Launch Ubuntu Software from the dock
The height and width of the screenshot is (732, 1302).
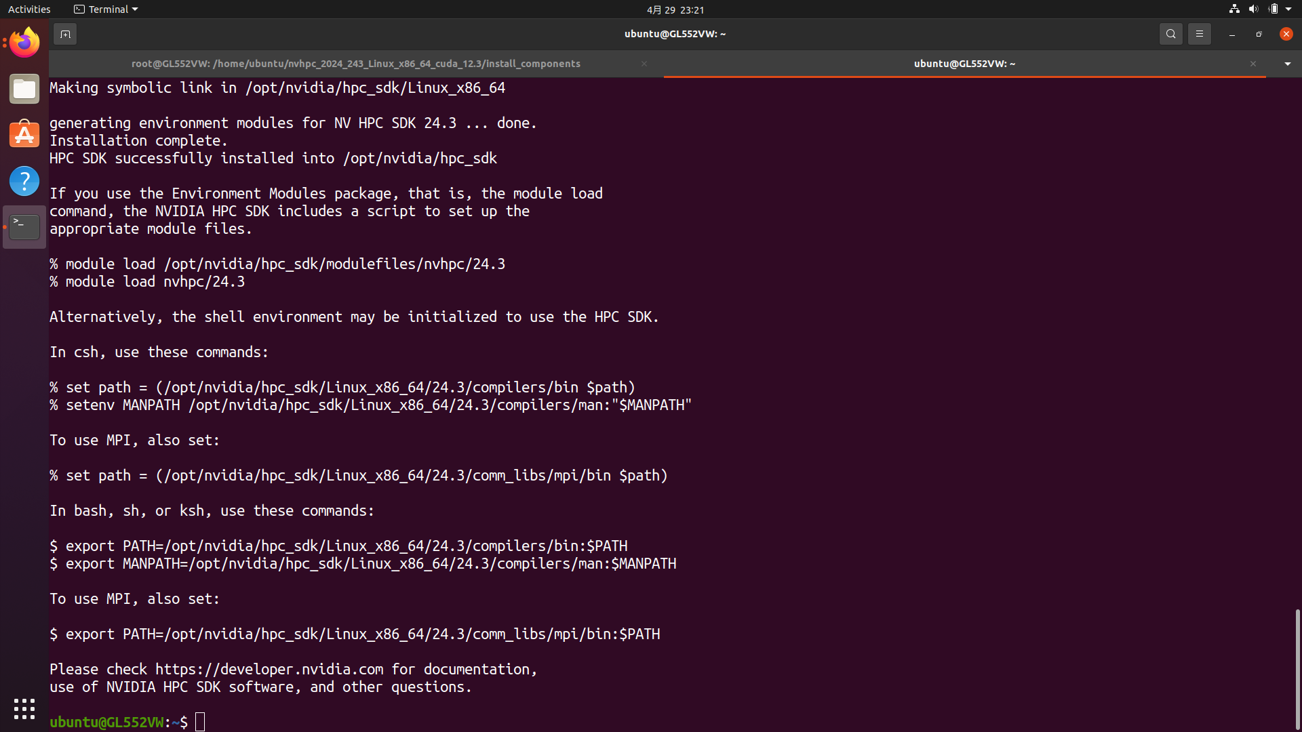tap(24, 135)
